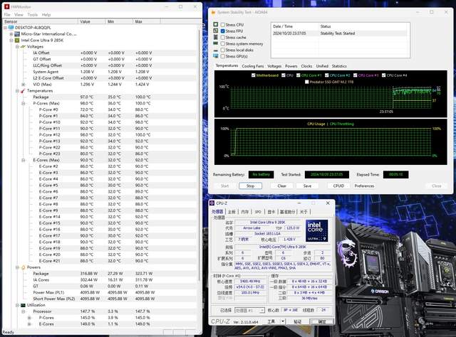Click the monitor icon beside Stress GPU(s)

[215, 56]
